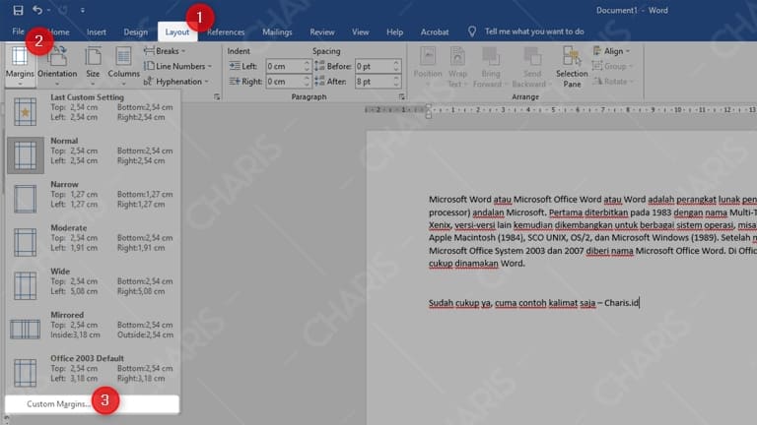Choose the Mirrored margin preset
Screen dimensions: 757x425
click(x=93, y=330)
